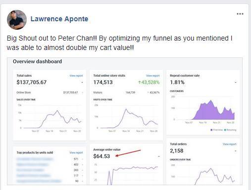Screen dimensions: 251x190
Task: Click the purple First time legend swatch
Action: click(211, 130)
